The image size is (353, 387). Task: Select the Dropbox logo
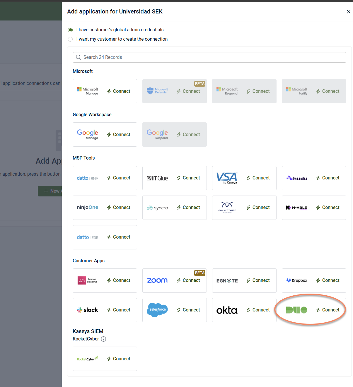(x=297, y=280)
